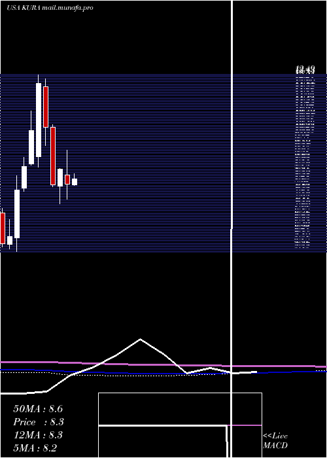This screenshot has height=458, width=327.
Task: Click the topmost price label on the axis
Action: click(x=305, y=69)
